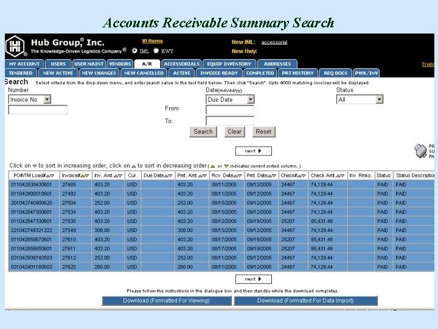
Task: Click the PO#/TM Load# up-triangle sort icon
Action: coord(48,175)
